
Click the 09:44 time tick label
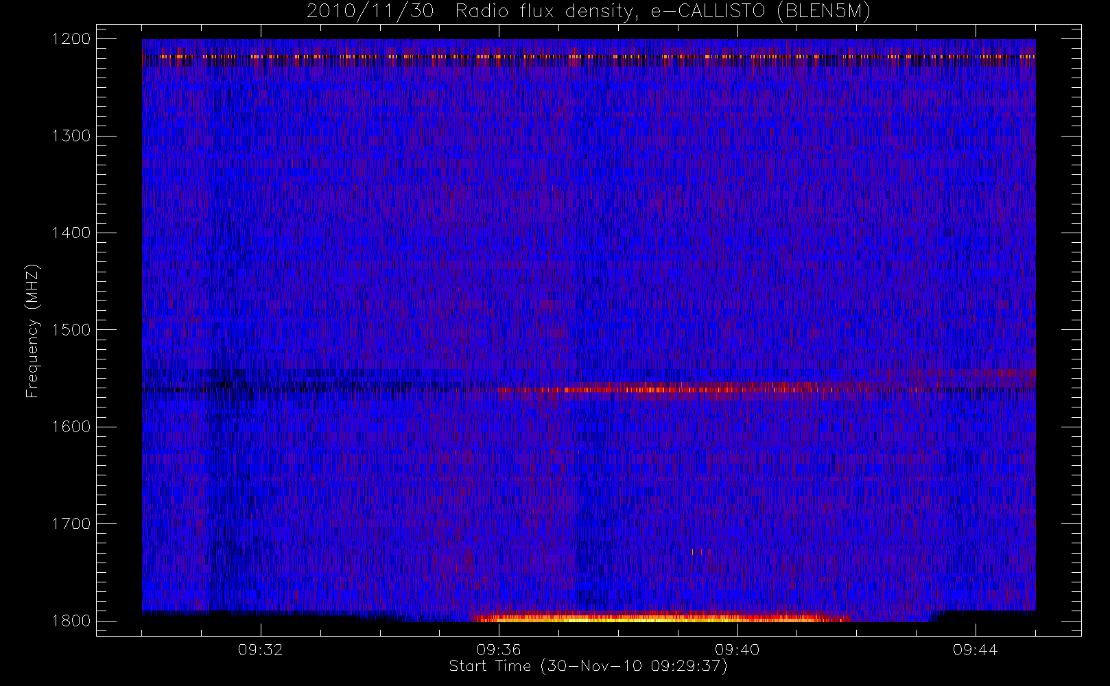click(x=975, y=650)
